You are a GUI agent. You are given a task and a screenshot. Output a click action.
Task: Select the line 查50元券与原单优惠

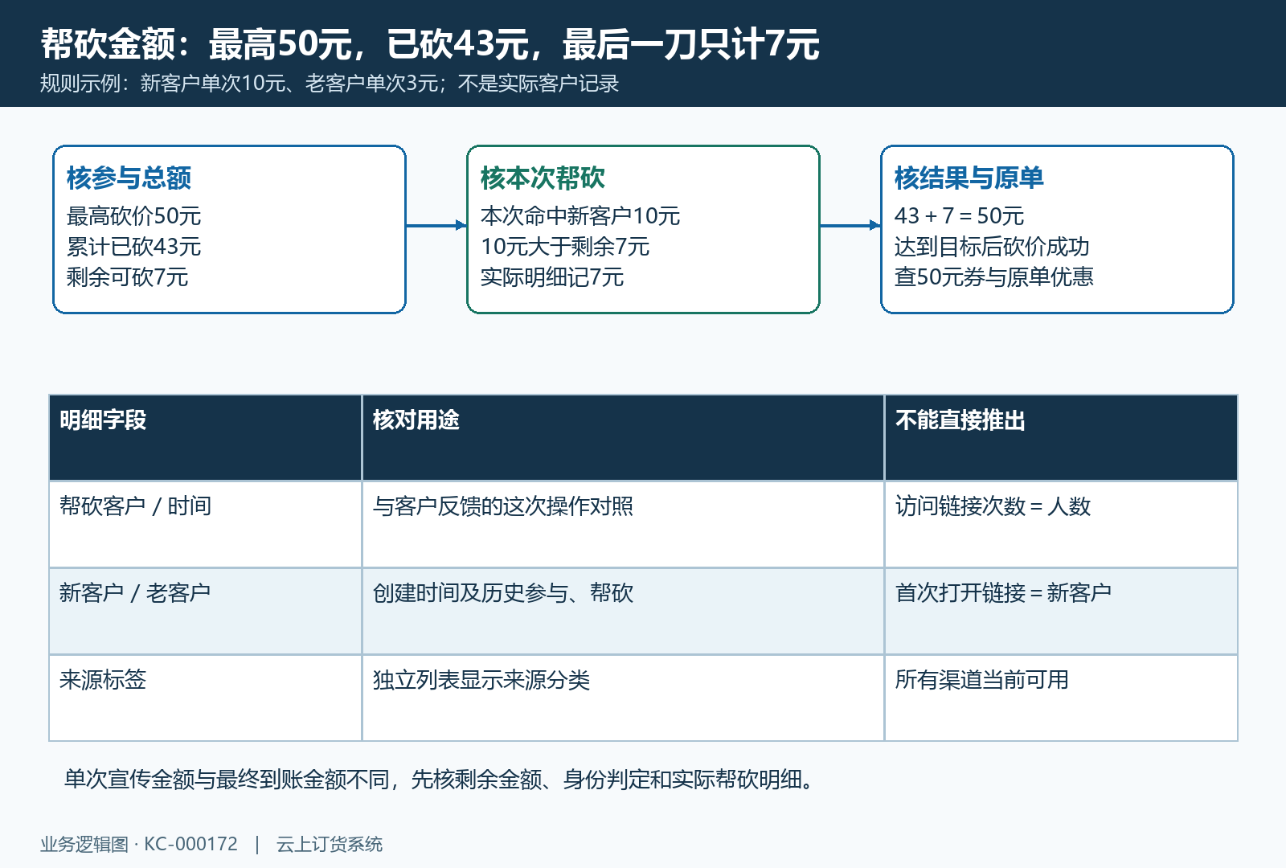coord(994,276)
